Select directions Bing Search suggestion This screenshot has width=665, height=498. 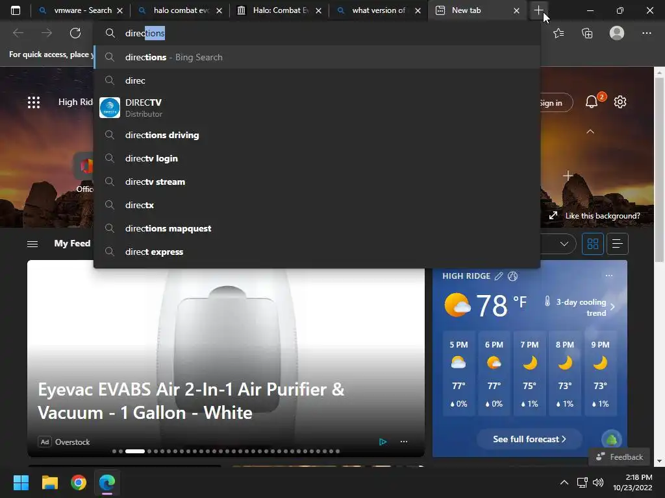pyautogui.click(x=317, y=57)
